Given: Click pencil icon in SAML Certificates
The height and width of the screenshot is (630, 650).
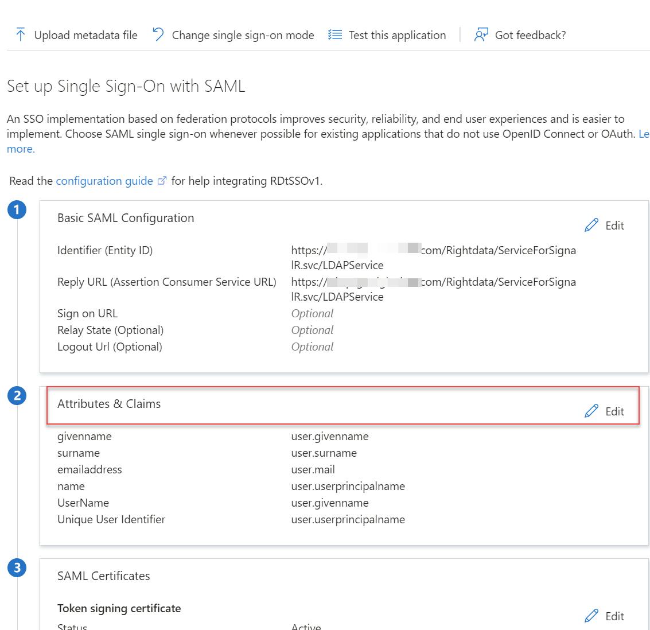Looking at the screenshot, I should click(x=591, y=616).
